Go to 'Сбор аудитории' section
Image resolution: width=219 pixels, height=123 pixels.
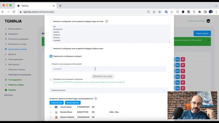tap(15, 59)
